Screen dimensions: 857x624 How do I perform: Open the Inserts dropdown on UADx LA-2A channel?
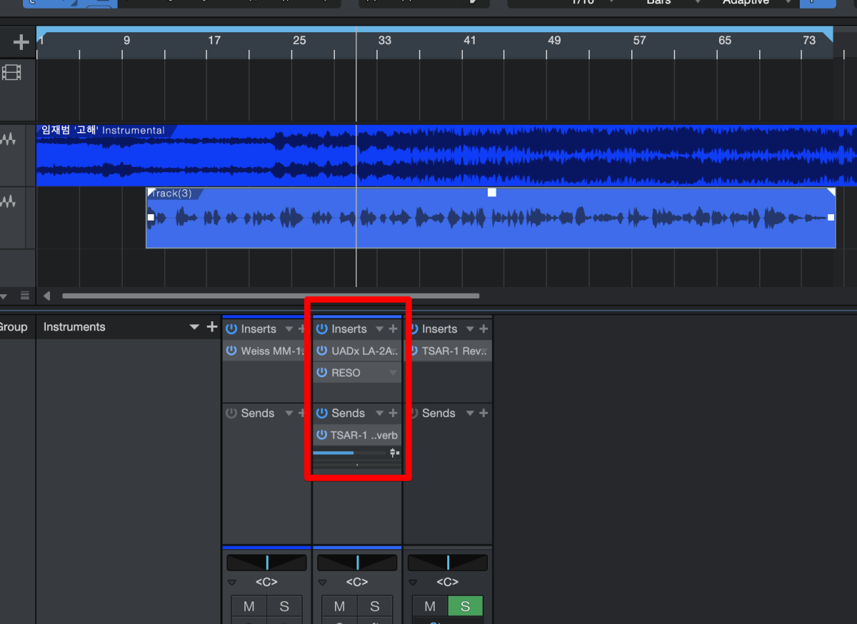pos(379,329)
